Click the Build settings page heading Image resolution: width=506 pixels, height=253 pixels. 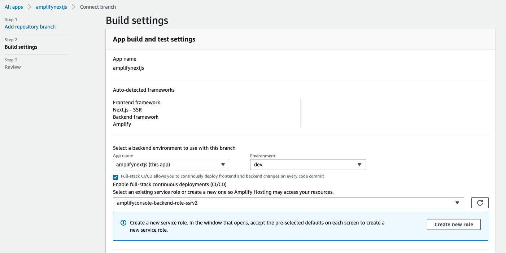[137, 20]
